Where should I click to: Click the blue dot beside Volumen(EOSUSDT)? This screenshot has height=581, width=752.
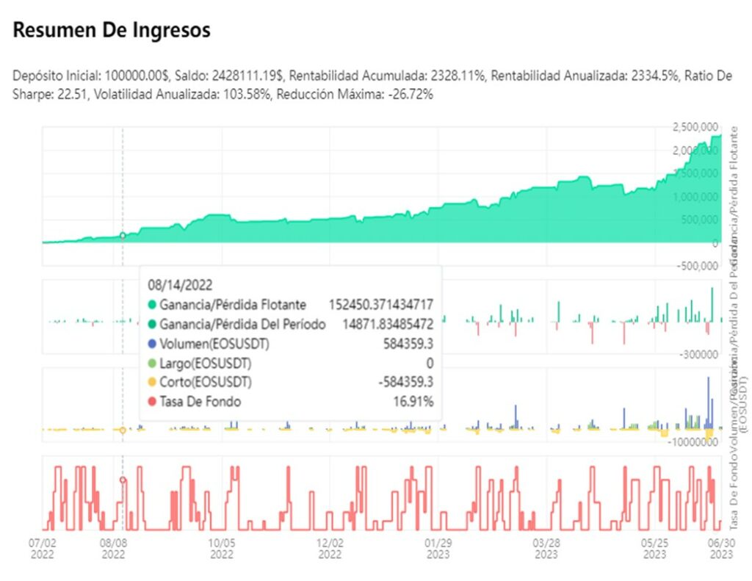pyautogui.click(x=152, y=344)
